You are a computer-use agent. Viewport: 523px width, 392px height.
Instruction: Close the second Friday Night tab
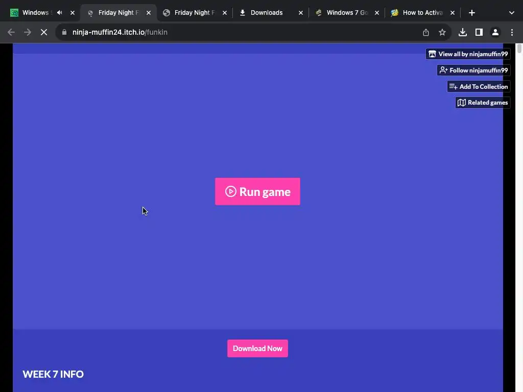(225, 13)
